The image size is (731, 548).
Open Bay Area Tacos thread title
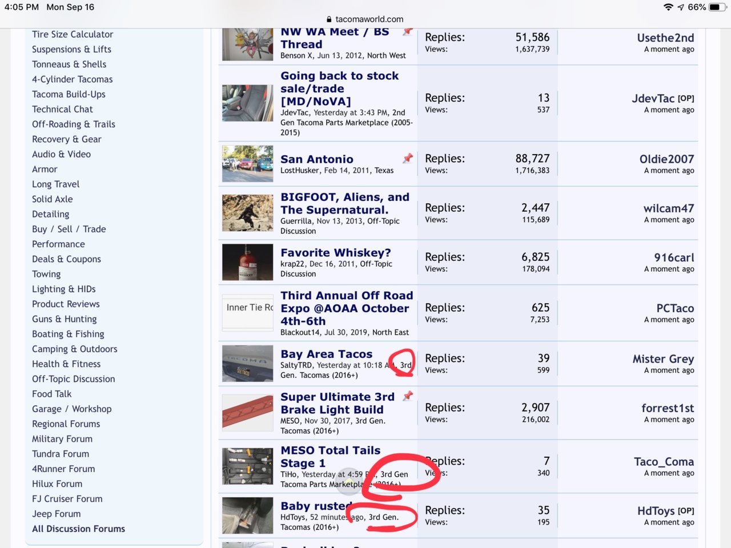[x=326, y=354]
